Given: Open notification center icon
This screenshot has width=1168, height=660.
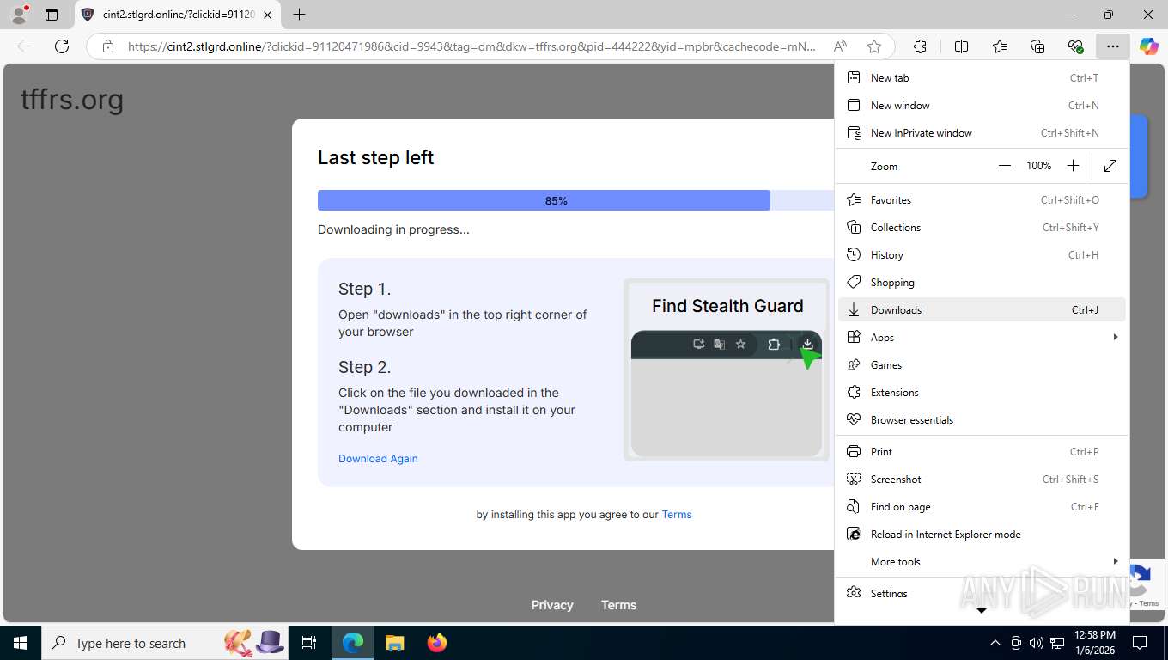Looking at the screenshot, I should 1140,643.
